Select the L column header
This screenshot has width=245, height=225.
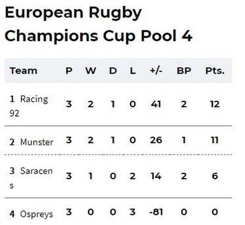[x=133, y=71]
